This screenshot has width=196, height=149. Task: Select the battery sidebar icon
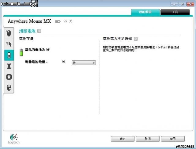point(9,55)
